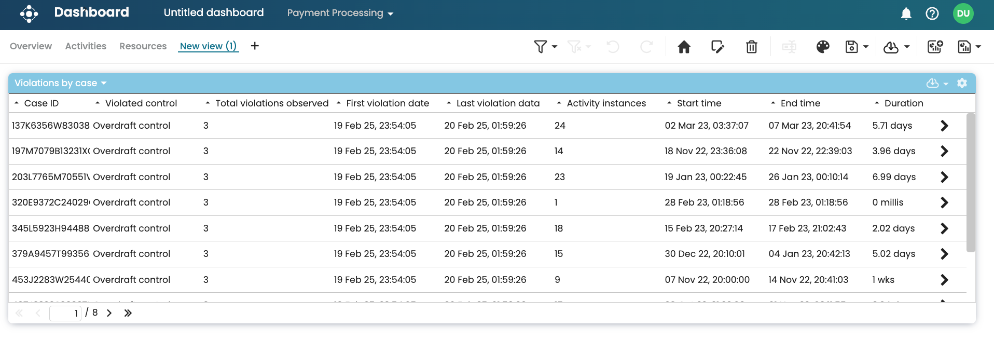Switch to the Resources tab
The image size is (994, 340).
tap(143, 46)
